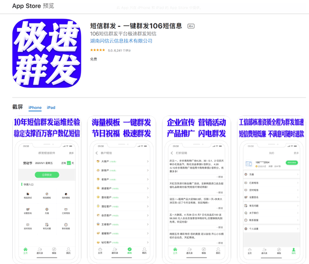Click the 4+ age rating badge

point(191,26)
